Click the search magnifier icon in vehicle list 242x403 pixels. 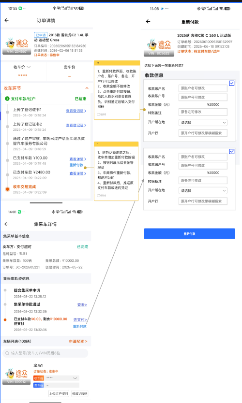tap(7, 353)
